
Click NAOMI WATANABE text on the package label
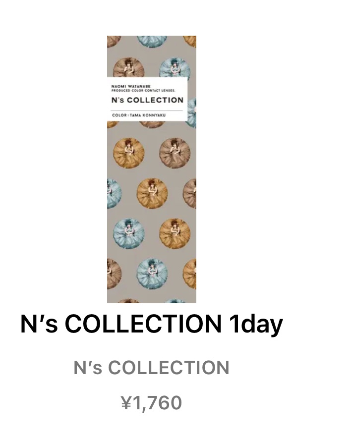(x=131, y=86)
